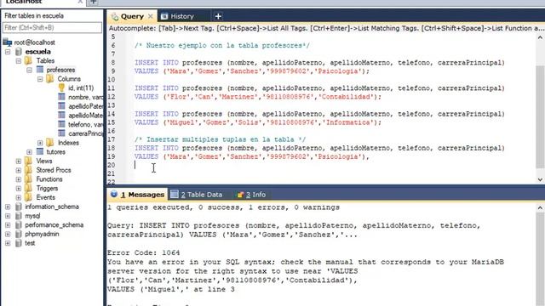The height and width of the screenshot is (306, 545).
Task: Expand the test database node
Action: [x=8, y=243]
